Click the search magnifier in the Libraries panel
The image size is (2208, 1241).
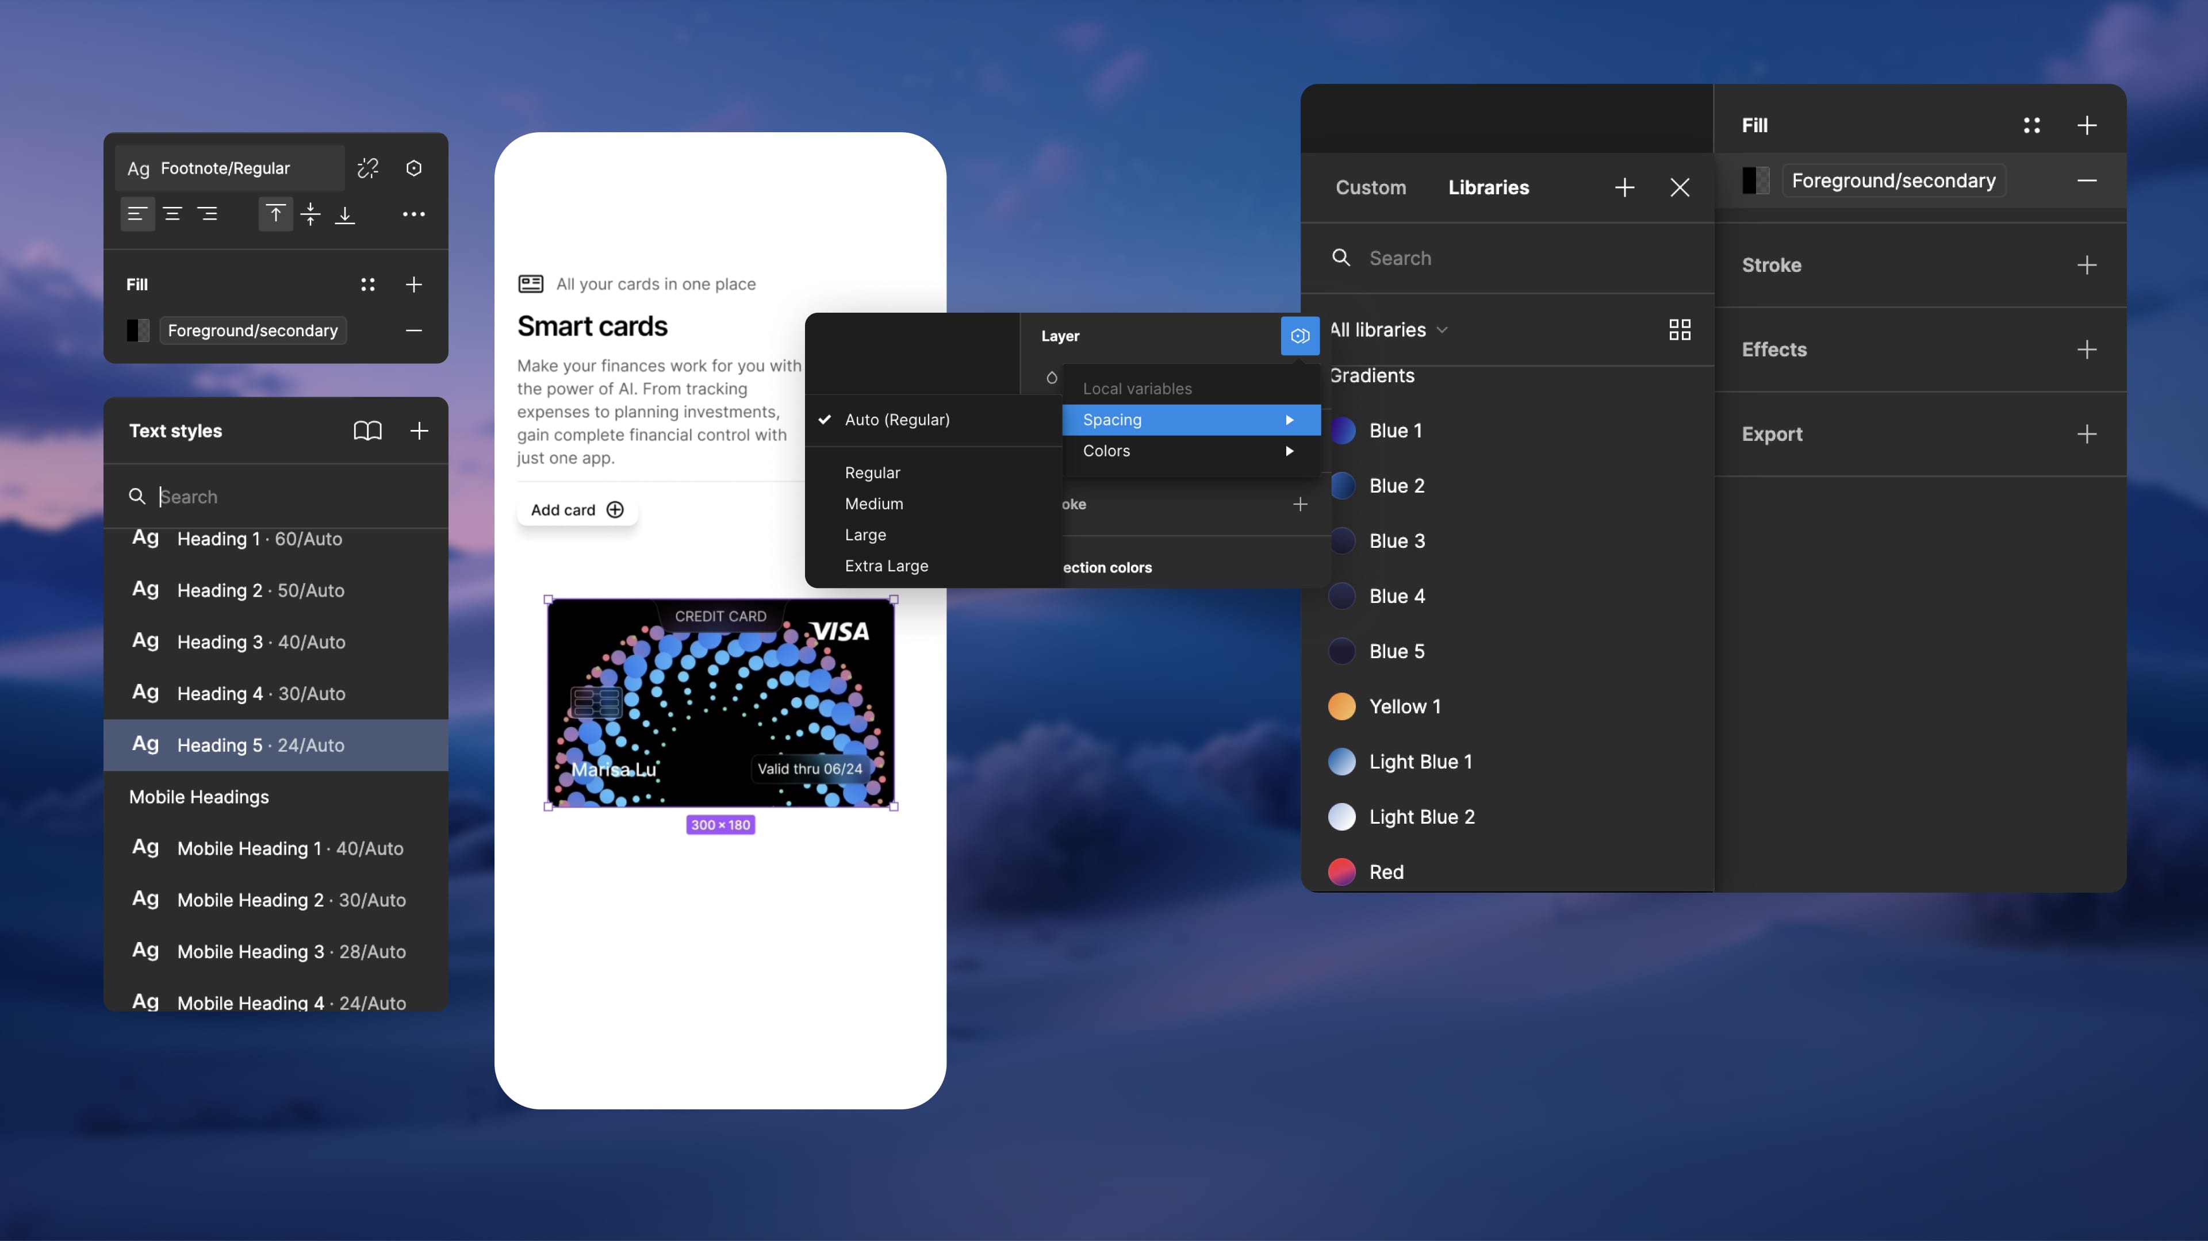tap(1341, 258)
